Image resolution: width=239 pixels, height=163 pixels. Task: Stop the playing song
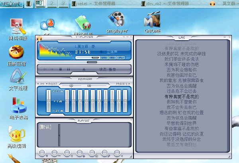coord(61,69)
